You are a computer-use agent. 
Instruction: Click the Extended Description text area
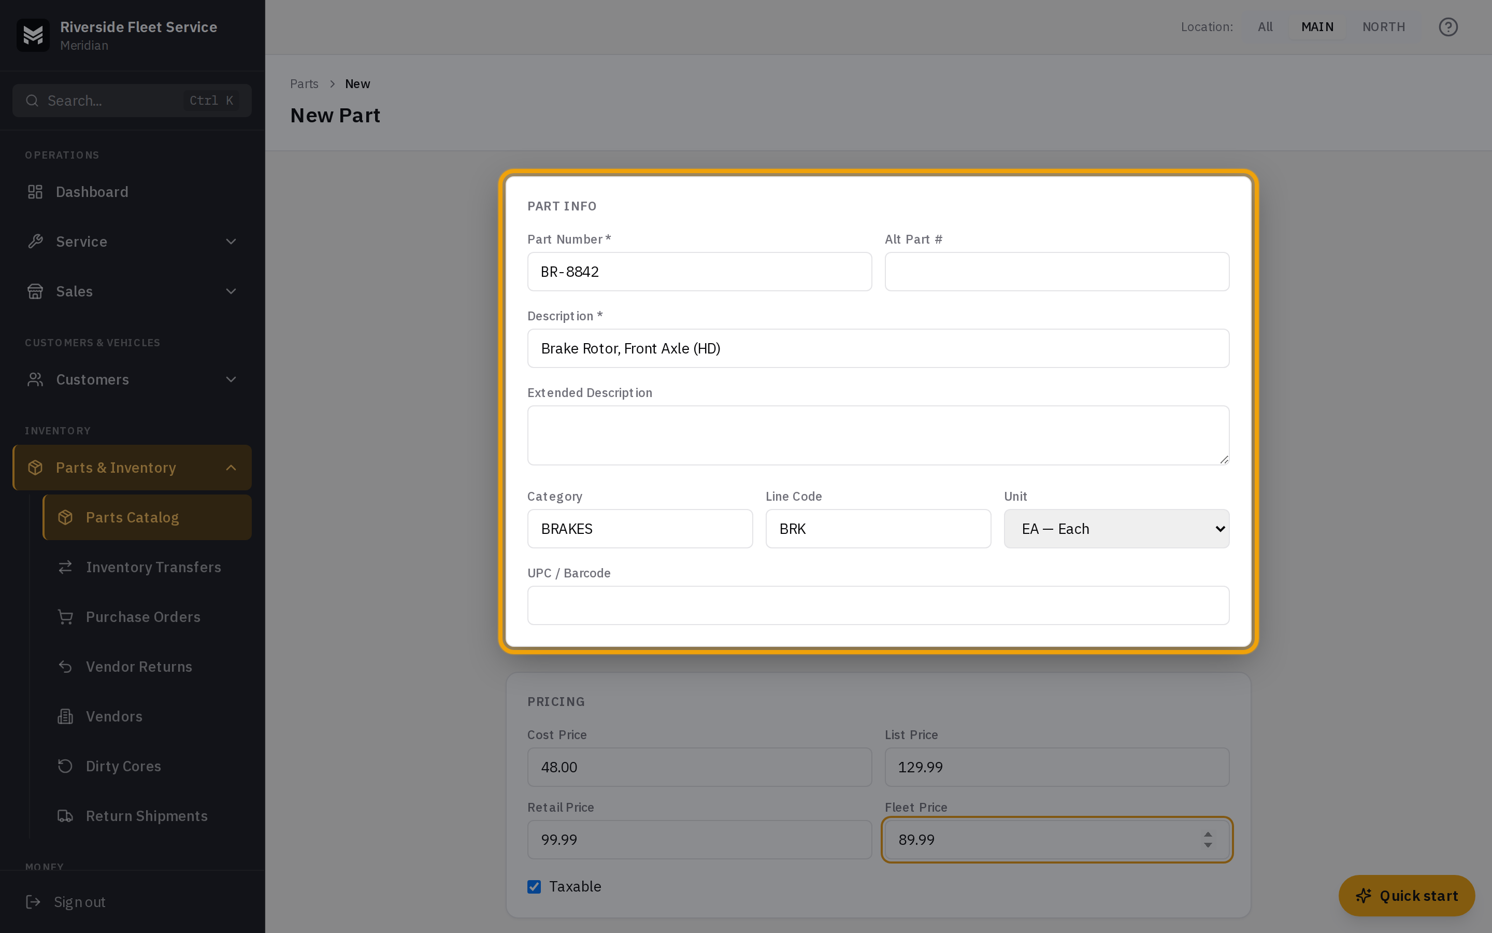pyautogui.click(x=878, y=435)
